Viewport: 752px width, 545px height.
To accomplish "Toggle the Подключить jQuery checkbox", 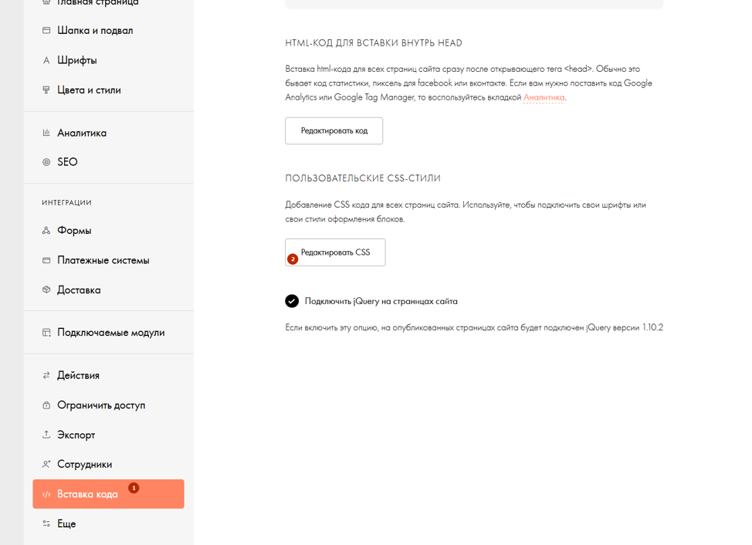I will 292,301.
